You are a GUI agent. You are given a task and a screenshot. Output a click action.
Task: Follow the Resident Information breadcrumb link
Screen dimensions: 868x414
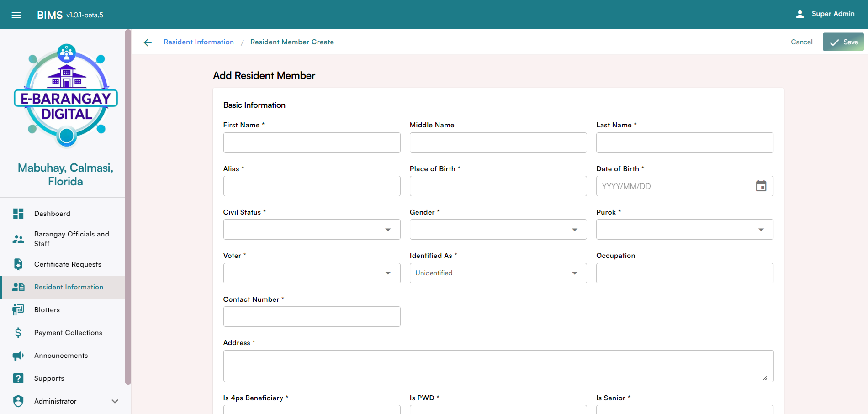pyautogui.click(x=199, y=42)
